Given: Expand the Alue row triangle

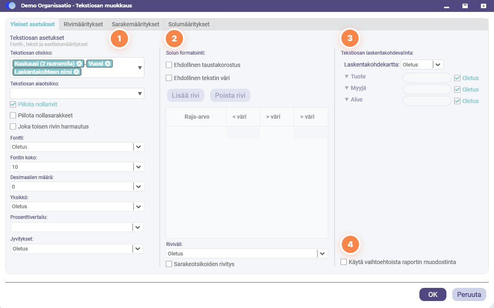Looking at the screenshot, I should point(347,100).
